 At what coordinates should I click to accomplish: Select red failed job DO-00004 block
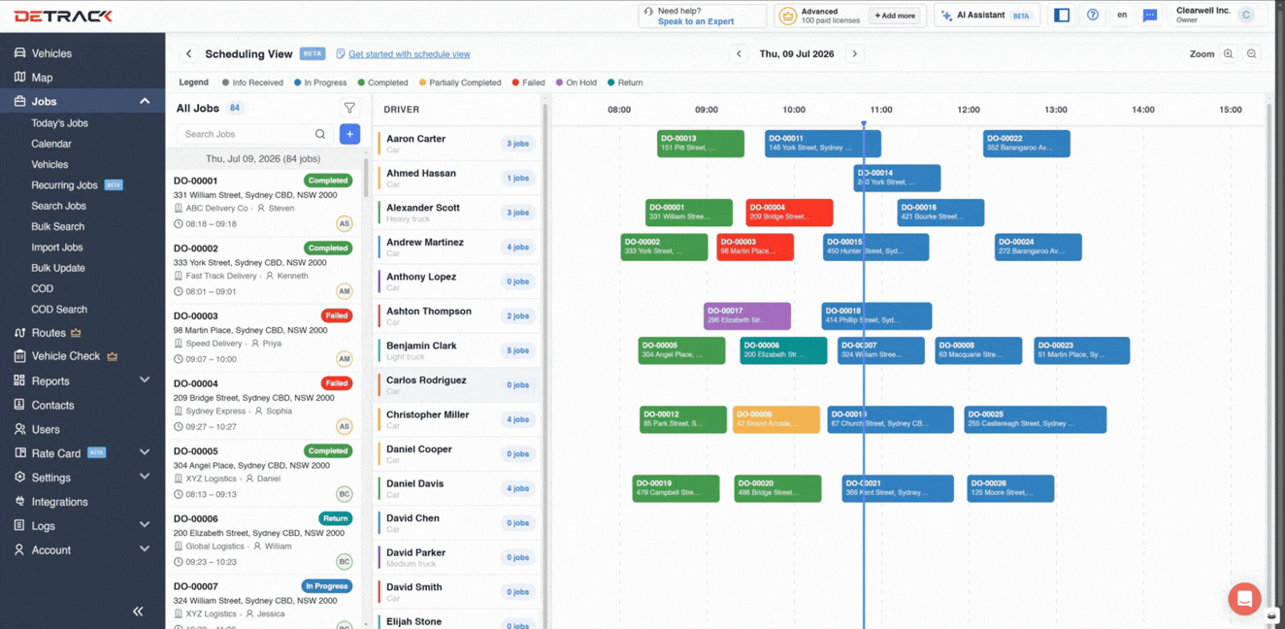click(789, 213)
